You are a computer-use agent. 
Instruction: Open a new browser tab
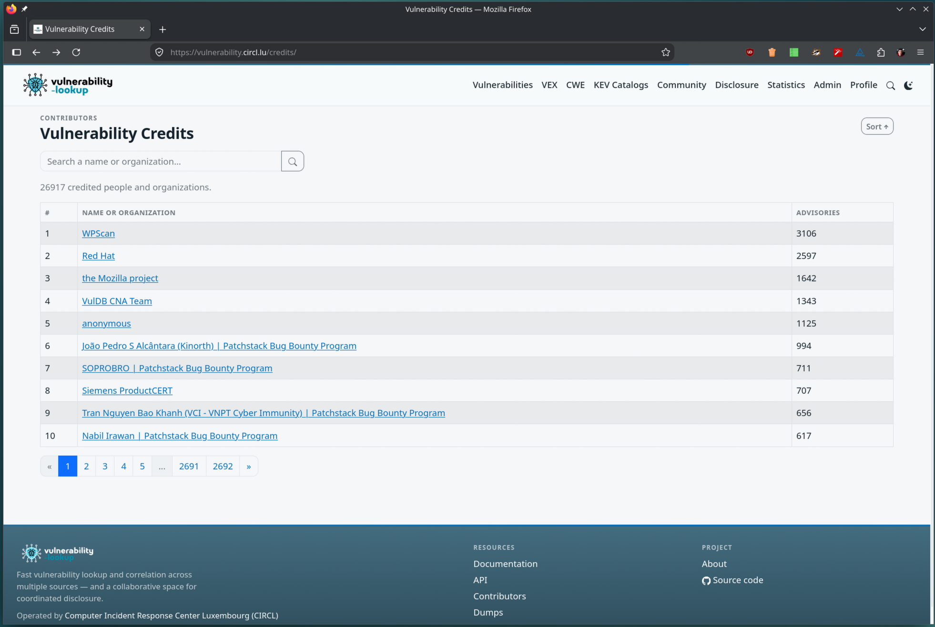pyautogui.click(x=163, y=30)
